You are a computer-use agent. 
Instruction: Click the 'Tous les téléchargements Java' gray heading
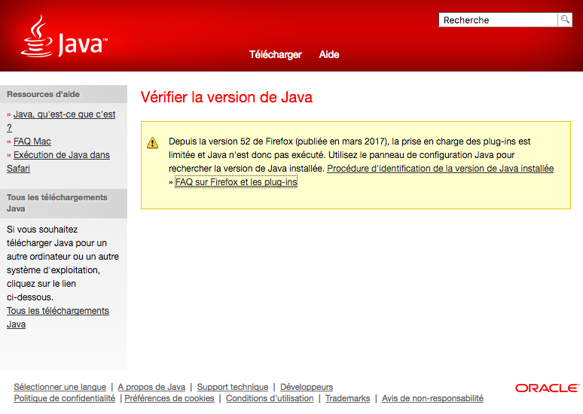point(57,203)
